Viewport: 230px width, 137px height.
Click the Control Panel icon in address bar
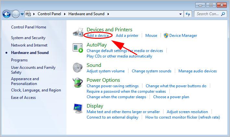click(x=28, y=14)
